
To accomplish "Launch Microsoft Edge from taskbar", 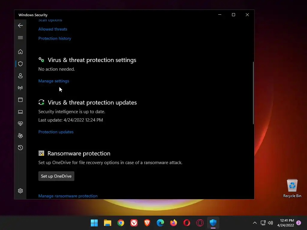I will (160, 223).
